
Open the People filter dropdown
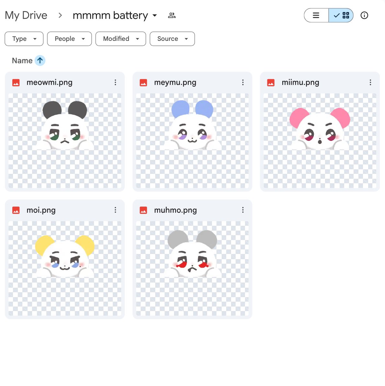[69, 39]
